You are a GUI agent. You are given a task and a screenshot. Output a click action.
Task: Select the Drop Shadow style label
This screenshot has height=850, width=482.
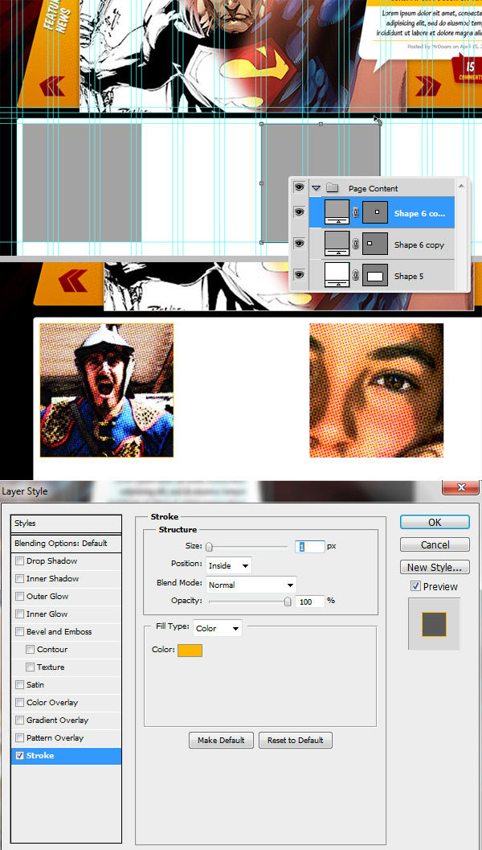click(x=52, y=561)
